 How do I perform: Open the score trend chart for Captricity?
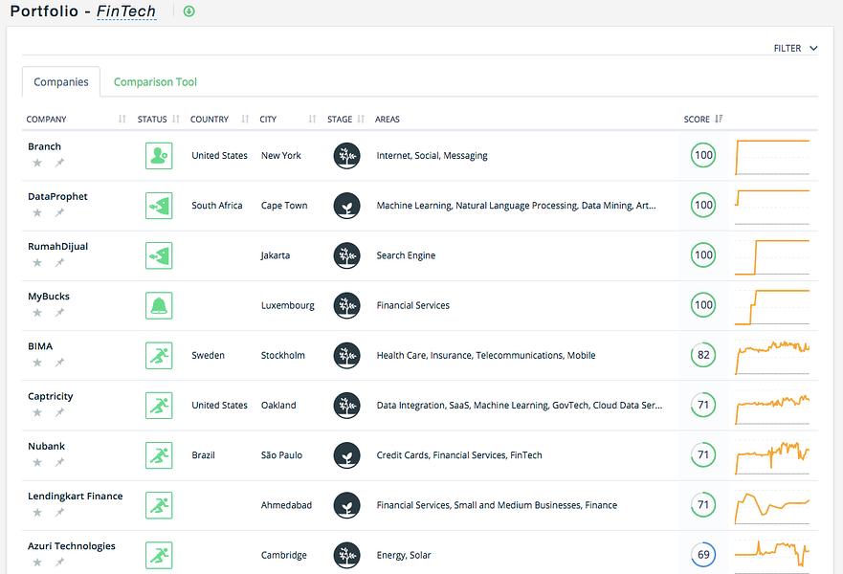point(772,408)
